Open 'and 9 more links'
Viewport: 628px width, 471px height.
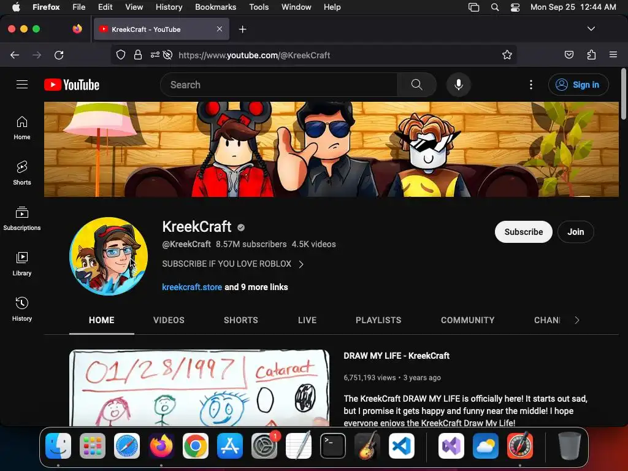[256, 287]
